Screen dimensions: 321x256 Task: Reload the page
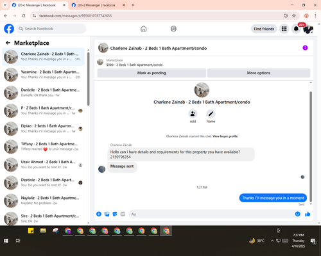point(24,15)
